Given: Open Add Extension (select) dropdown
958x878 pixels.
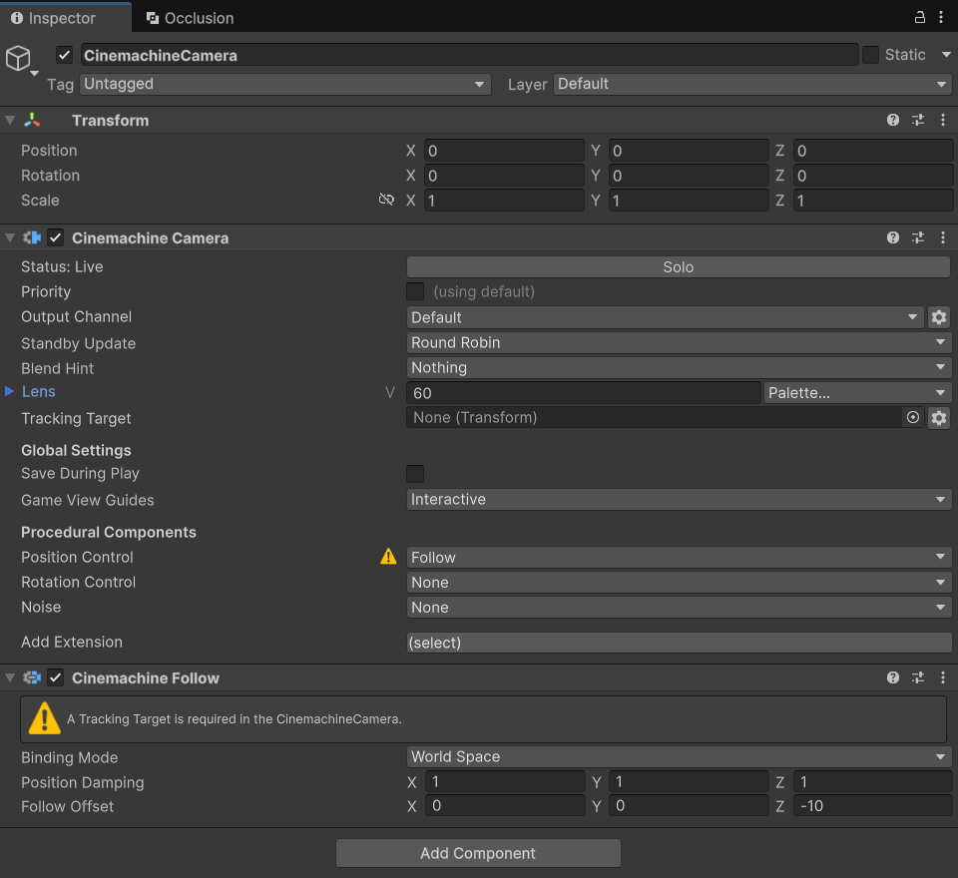Looking at the screenshot, I should click(679, 643).
